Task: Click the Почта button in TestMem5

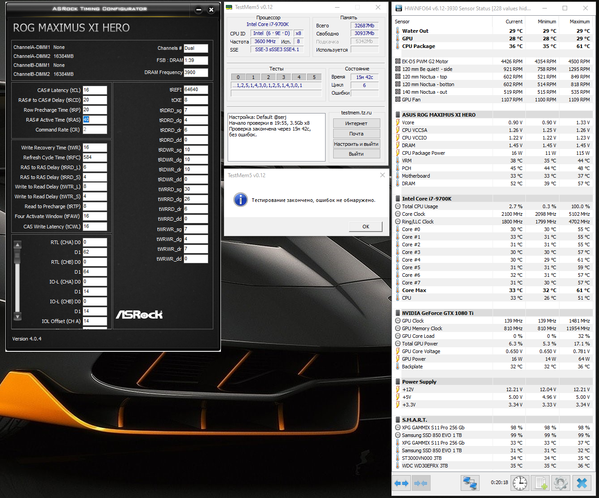Action: (357, 134)
